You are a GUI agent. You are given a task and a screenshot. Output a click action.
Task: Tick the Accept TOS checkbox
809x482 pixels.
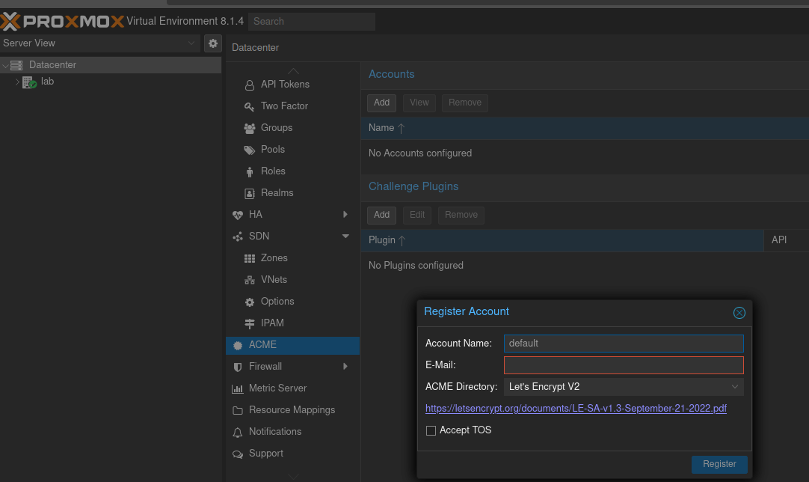click(x=431, y=430)
